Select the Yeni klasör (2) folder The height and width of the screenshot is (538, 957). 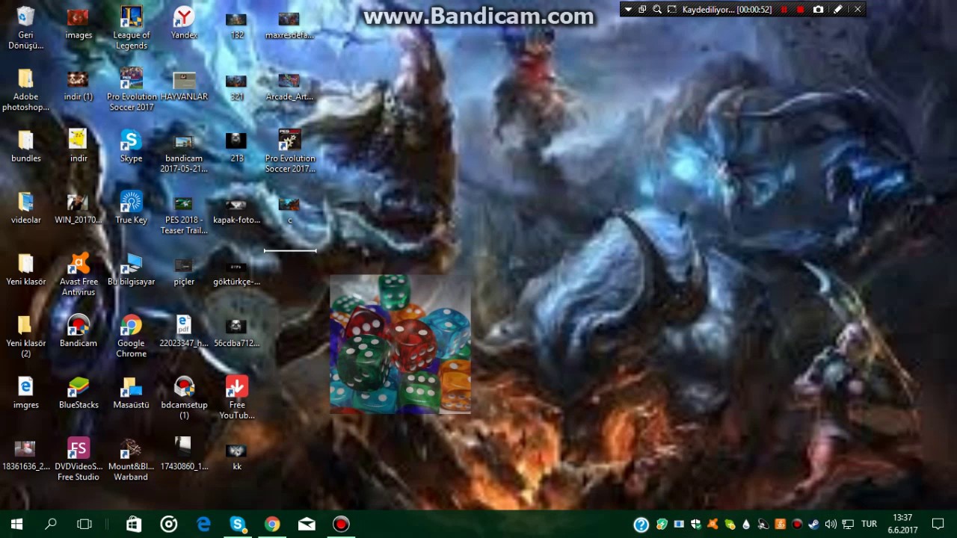[25, 336]
